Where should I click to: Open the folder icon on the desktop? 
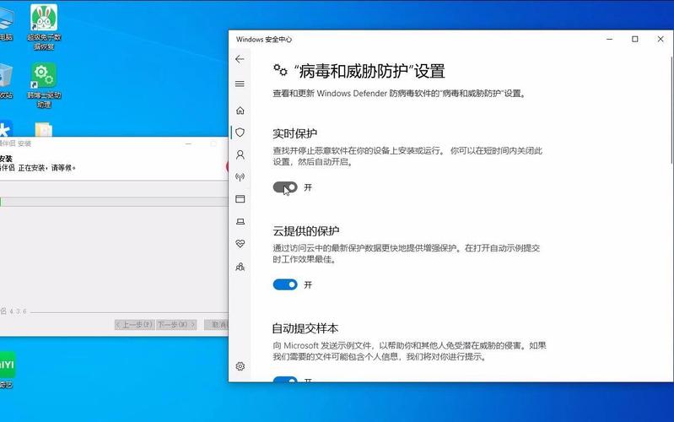[43, 129]
